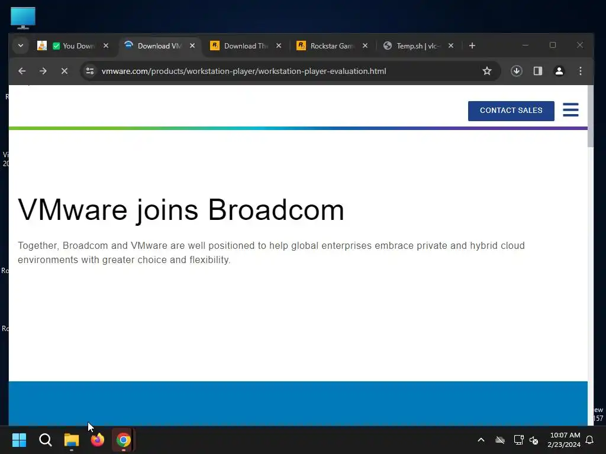Open File Explorer from the taskbar
Viewport: 606px width, 454px height.
72,440
